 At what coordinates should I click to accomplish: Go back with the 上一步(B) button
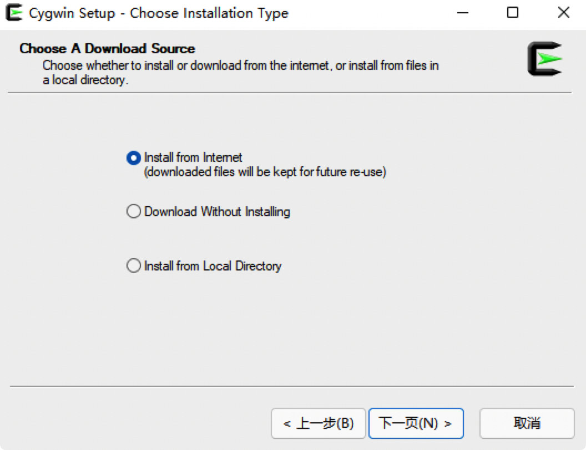(x=319, y=423)
